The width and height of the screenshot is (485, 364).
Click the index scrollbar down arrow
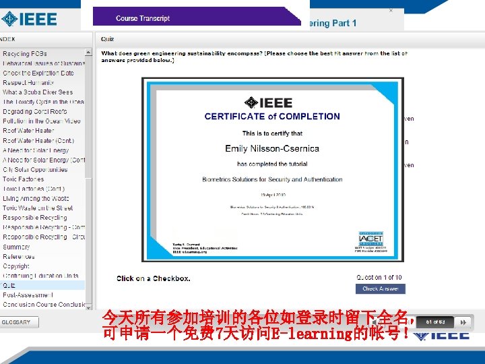click(88, 307)
